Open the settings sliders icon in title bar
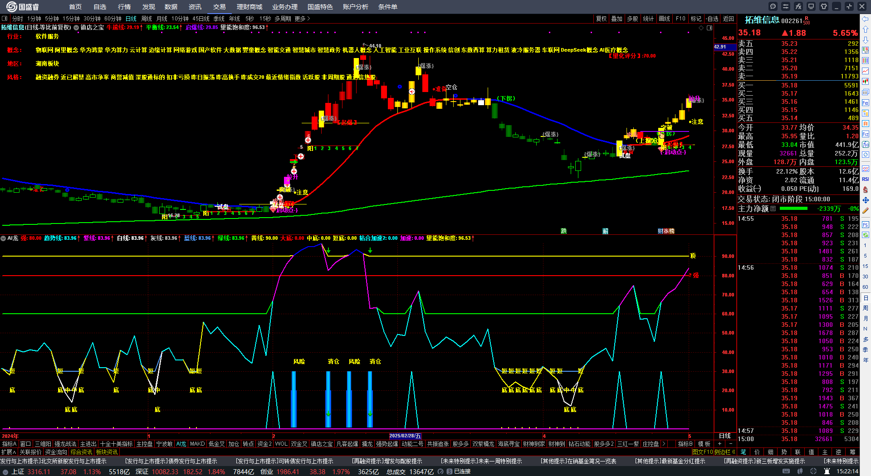 786,6
